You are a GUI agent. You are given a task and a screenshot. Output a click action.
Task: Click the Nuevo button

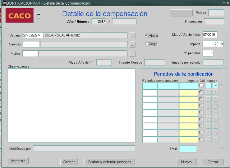point(186,162)
